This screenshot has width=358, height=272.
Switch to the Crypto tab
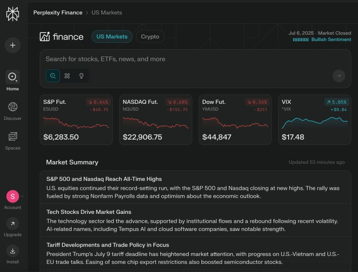tap(150, 37)
